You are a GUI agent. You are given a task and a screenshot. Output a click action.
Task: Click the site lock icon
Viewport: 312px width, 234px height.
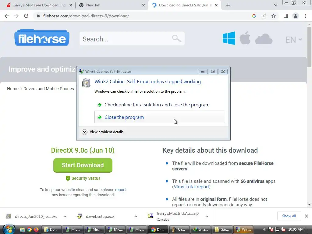coord(38,16)
